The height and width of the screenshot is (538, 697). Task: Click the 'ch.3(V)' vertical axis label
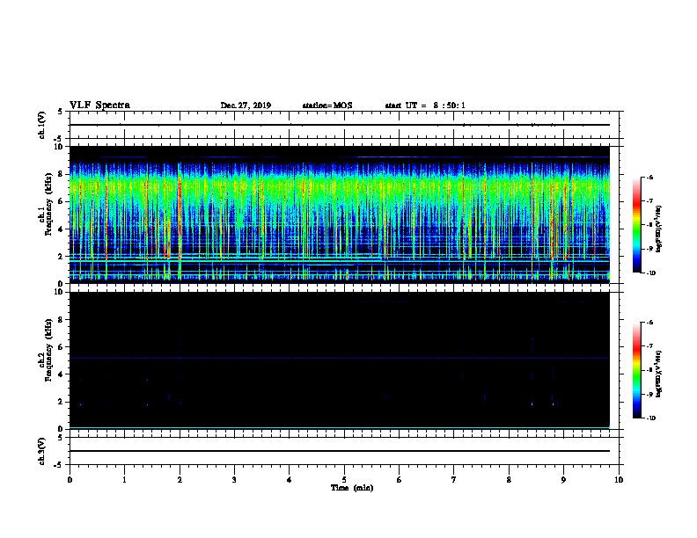coord(41,451)
